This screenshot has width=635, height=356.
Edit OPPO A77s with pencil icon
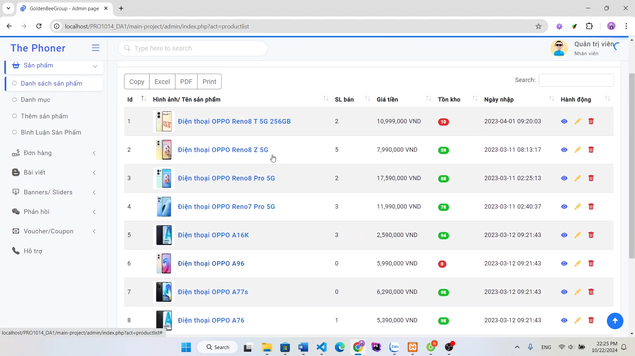pyautogui.click(x=577, y=292)
